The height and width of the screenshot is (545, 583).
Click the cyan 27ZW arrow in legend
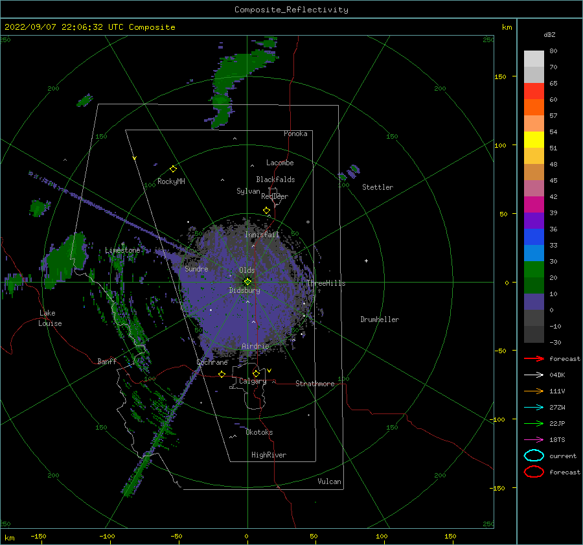(534, 408)
